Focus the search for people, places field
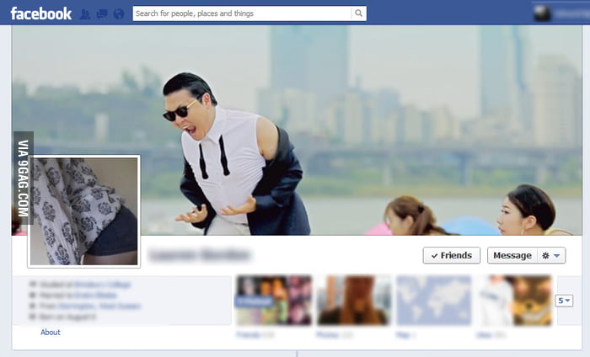The image size is (590, 357). 240,13
